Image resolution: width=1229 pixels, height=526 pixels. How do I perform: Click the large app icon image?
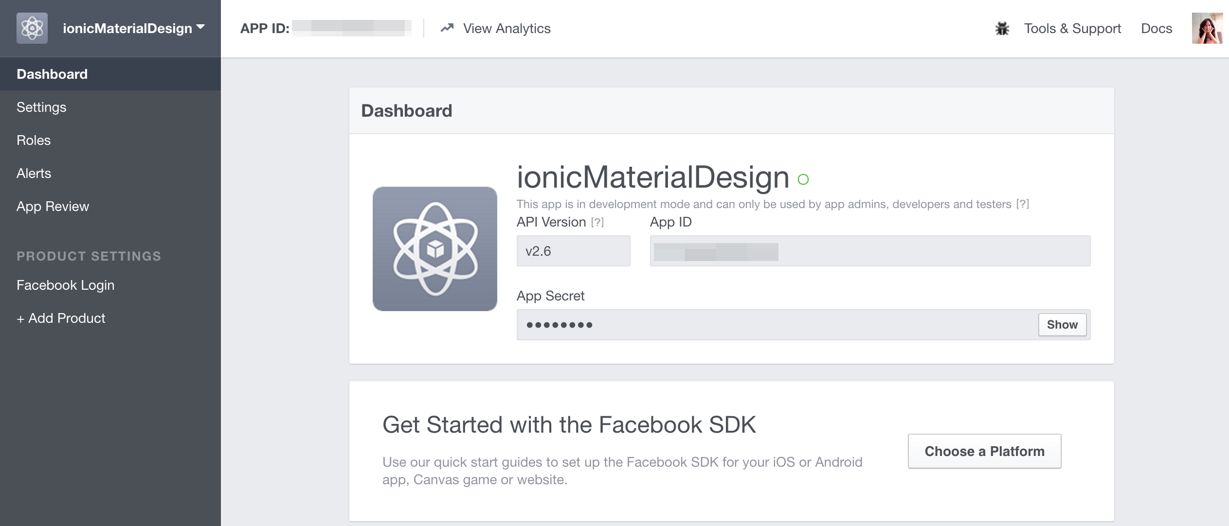434,248
